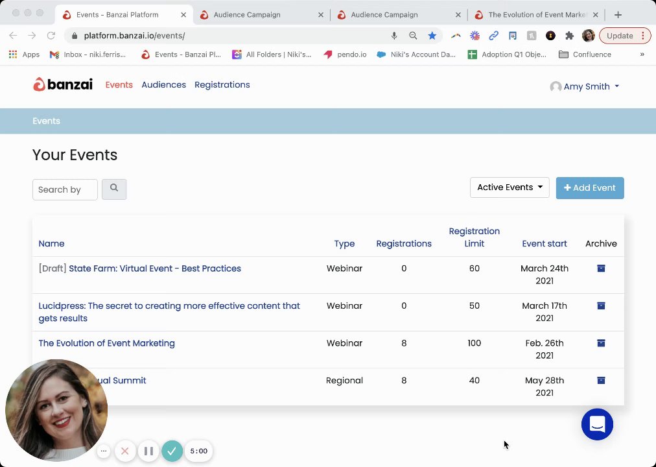
Task: Finish recording with the green checkmark
Action: [172, 451]
